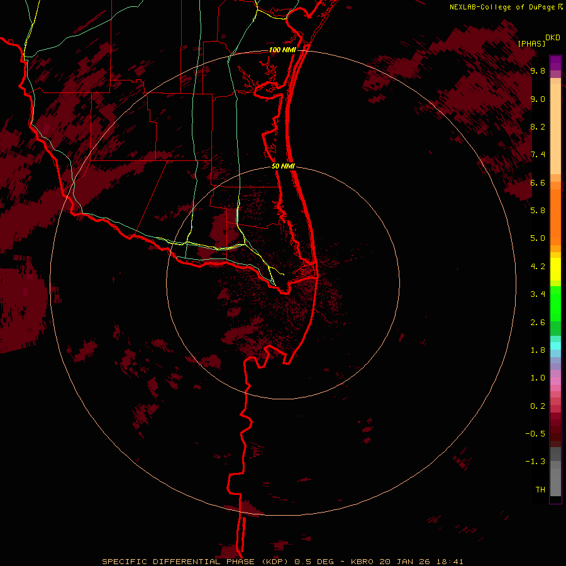
Task: Click the -1.3 legend value
Action: pyautogui.click(x=535, y=462)
